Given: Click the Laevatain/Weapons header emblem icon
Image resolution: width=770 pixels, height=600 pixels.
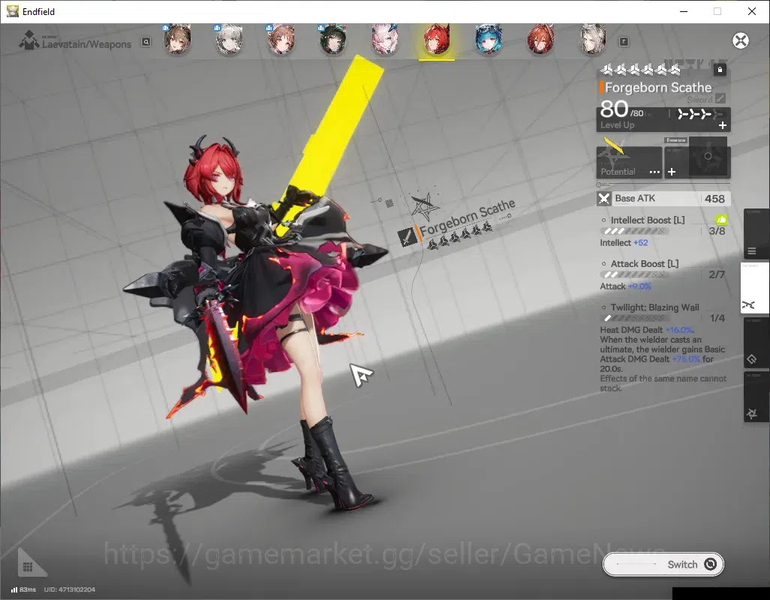Looking at the screenshot, I should (29, 40).
